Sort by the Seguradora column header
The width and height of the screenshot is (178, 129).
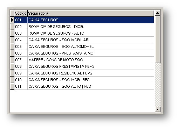pos(91,13)
